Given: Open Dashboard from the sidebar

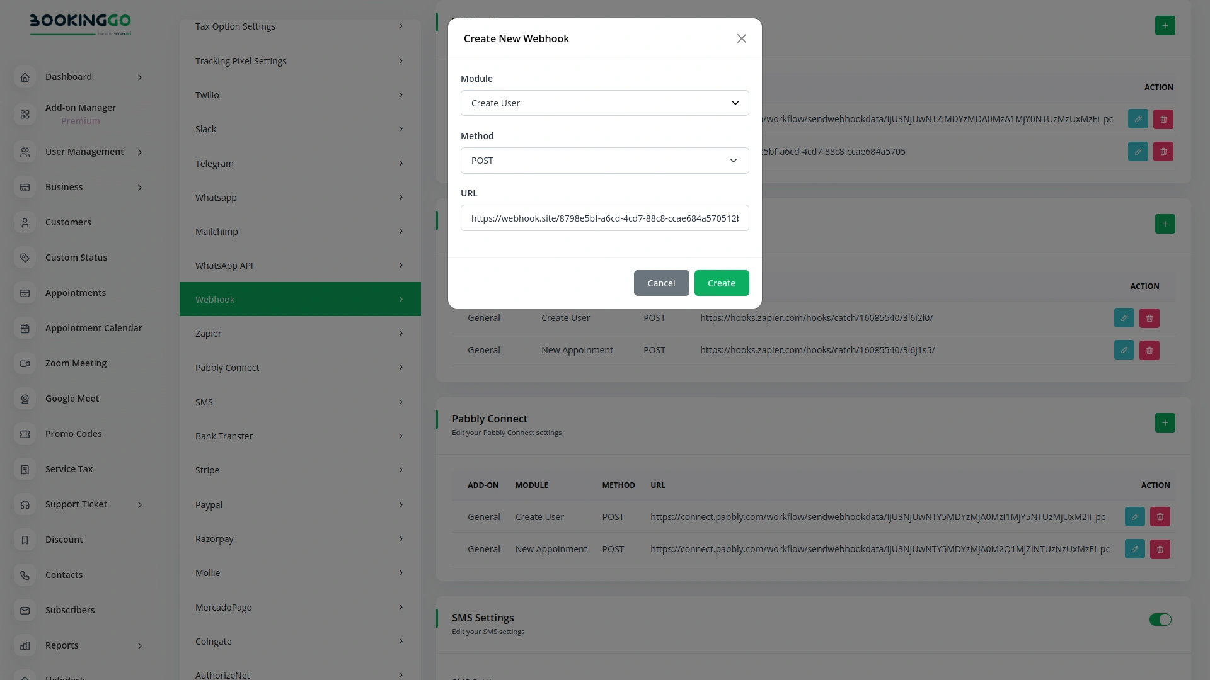Looking at the screenshot, I should tap(69, 77).
